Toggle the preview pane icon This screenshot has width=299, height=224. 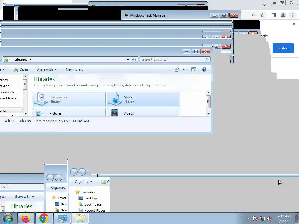194,69
